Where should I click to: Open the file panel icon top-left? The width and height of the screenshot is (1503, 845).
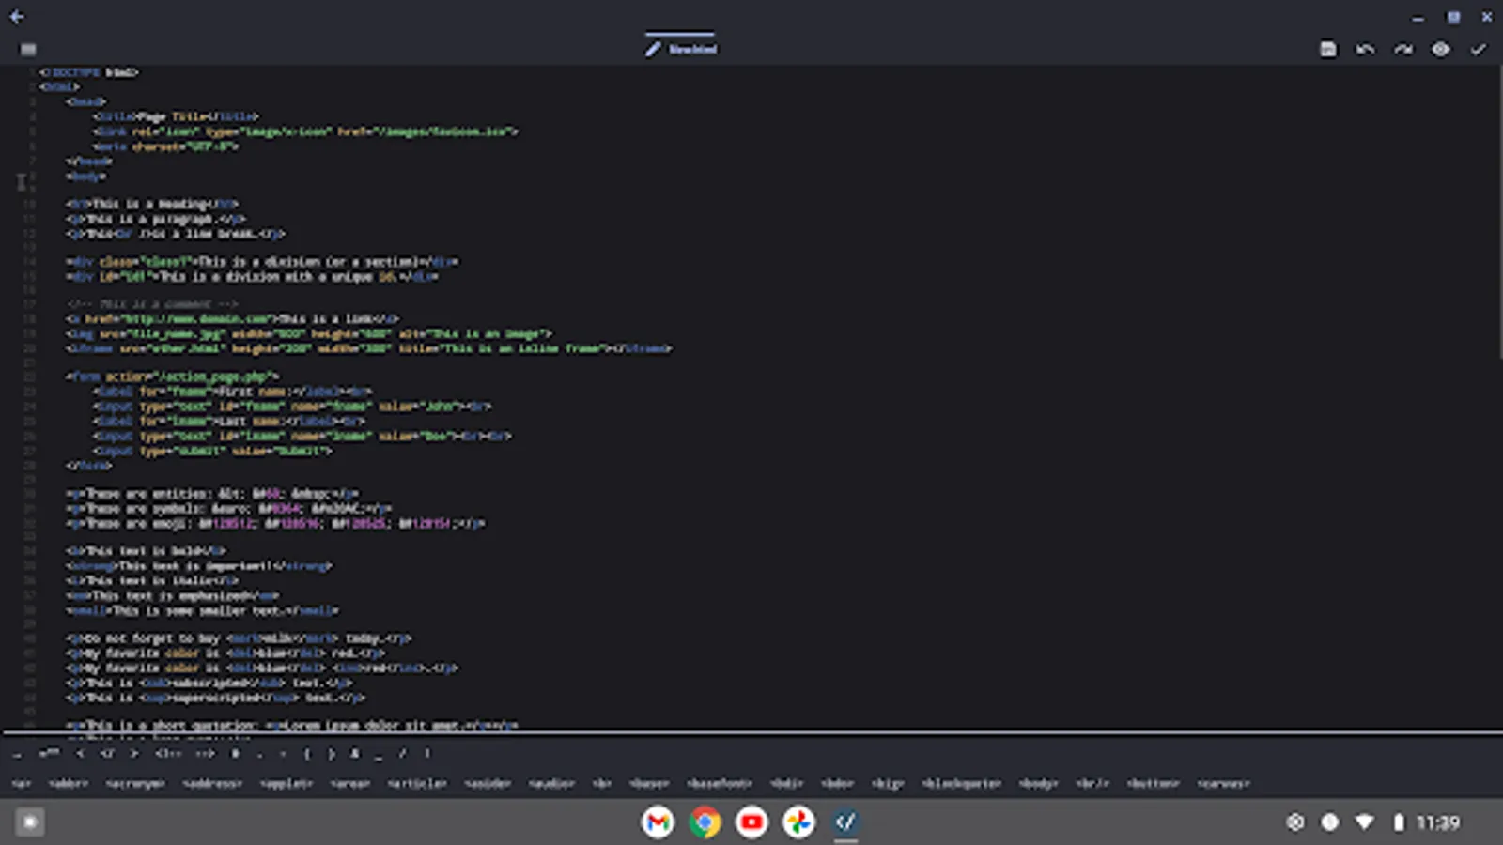click(x=28, y=48)
